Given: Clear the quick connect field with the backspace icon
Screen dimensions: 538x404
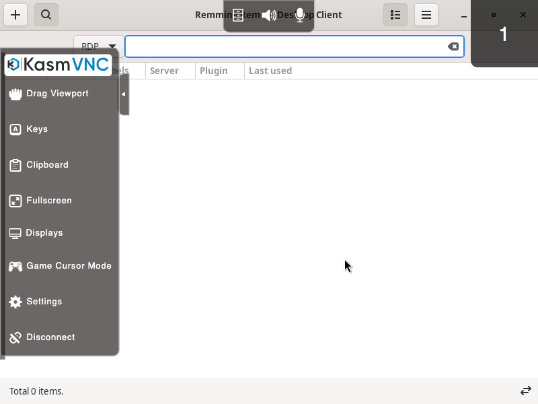Looking at the screenshot, I should (x=453, y=46).
